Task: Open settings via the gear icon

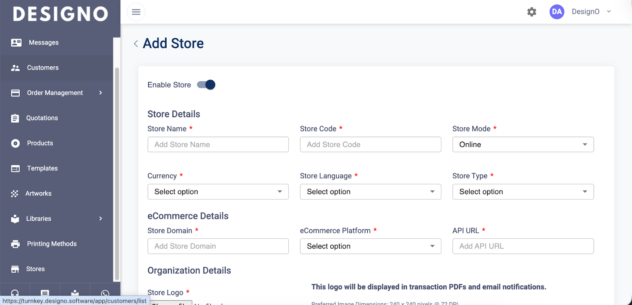Action: [532, 12]
